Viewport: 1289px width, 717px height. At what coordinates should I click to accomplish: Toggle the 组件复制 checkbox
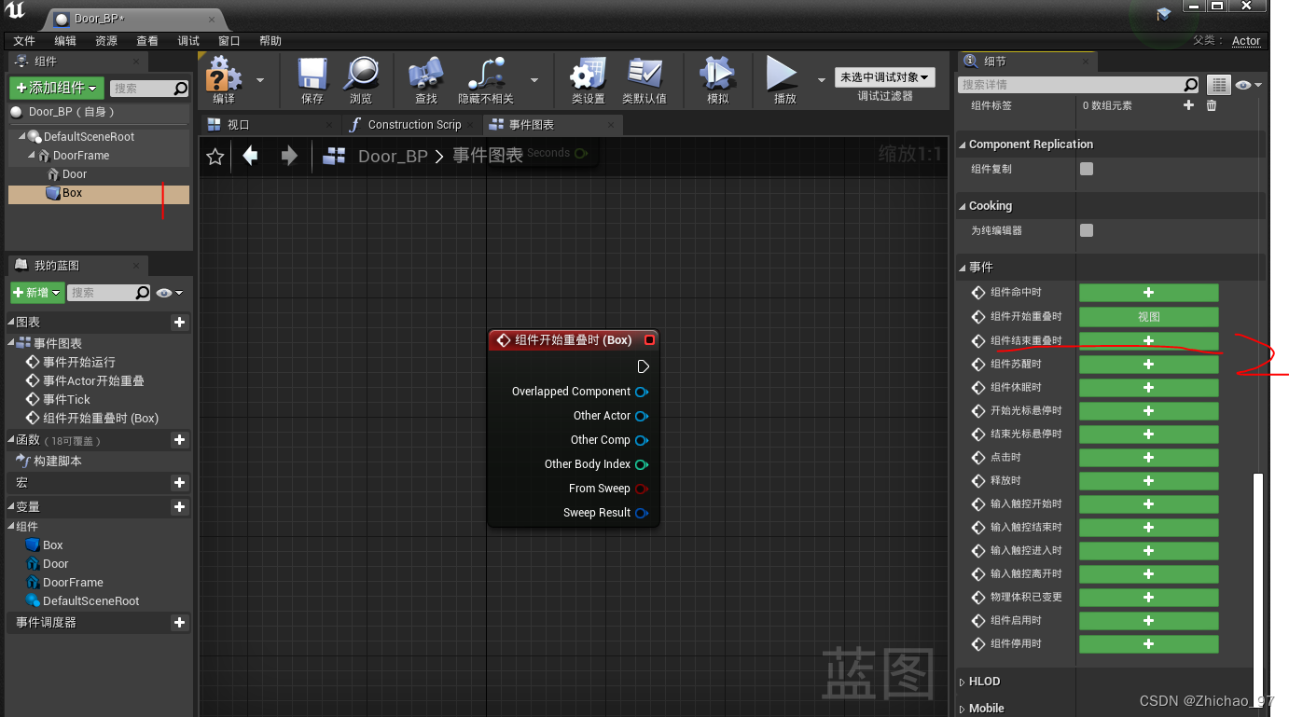pos(1087,169)
